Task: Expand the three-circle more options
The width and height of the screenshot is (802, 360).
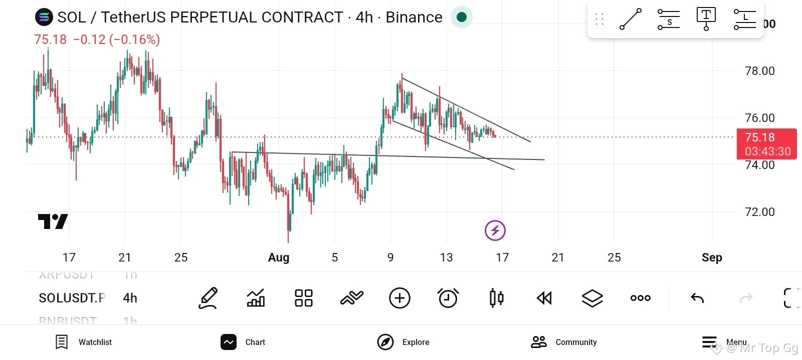Action: pyautogui.click(x=641, y=298)
